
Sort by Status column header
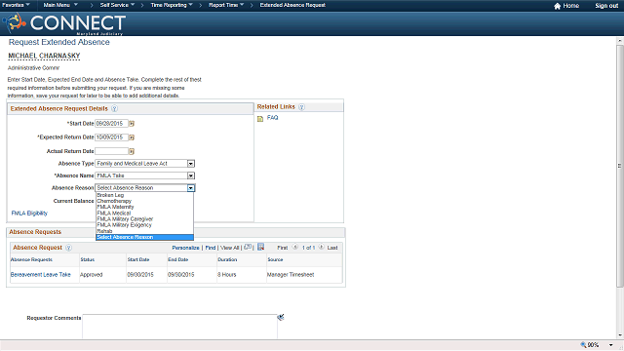(x=88, y=259)
